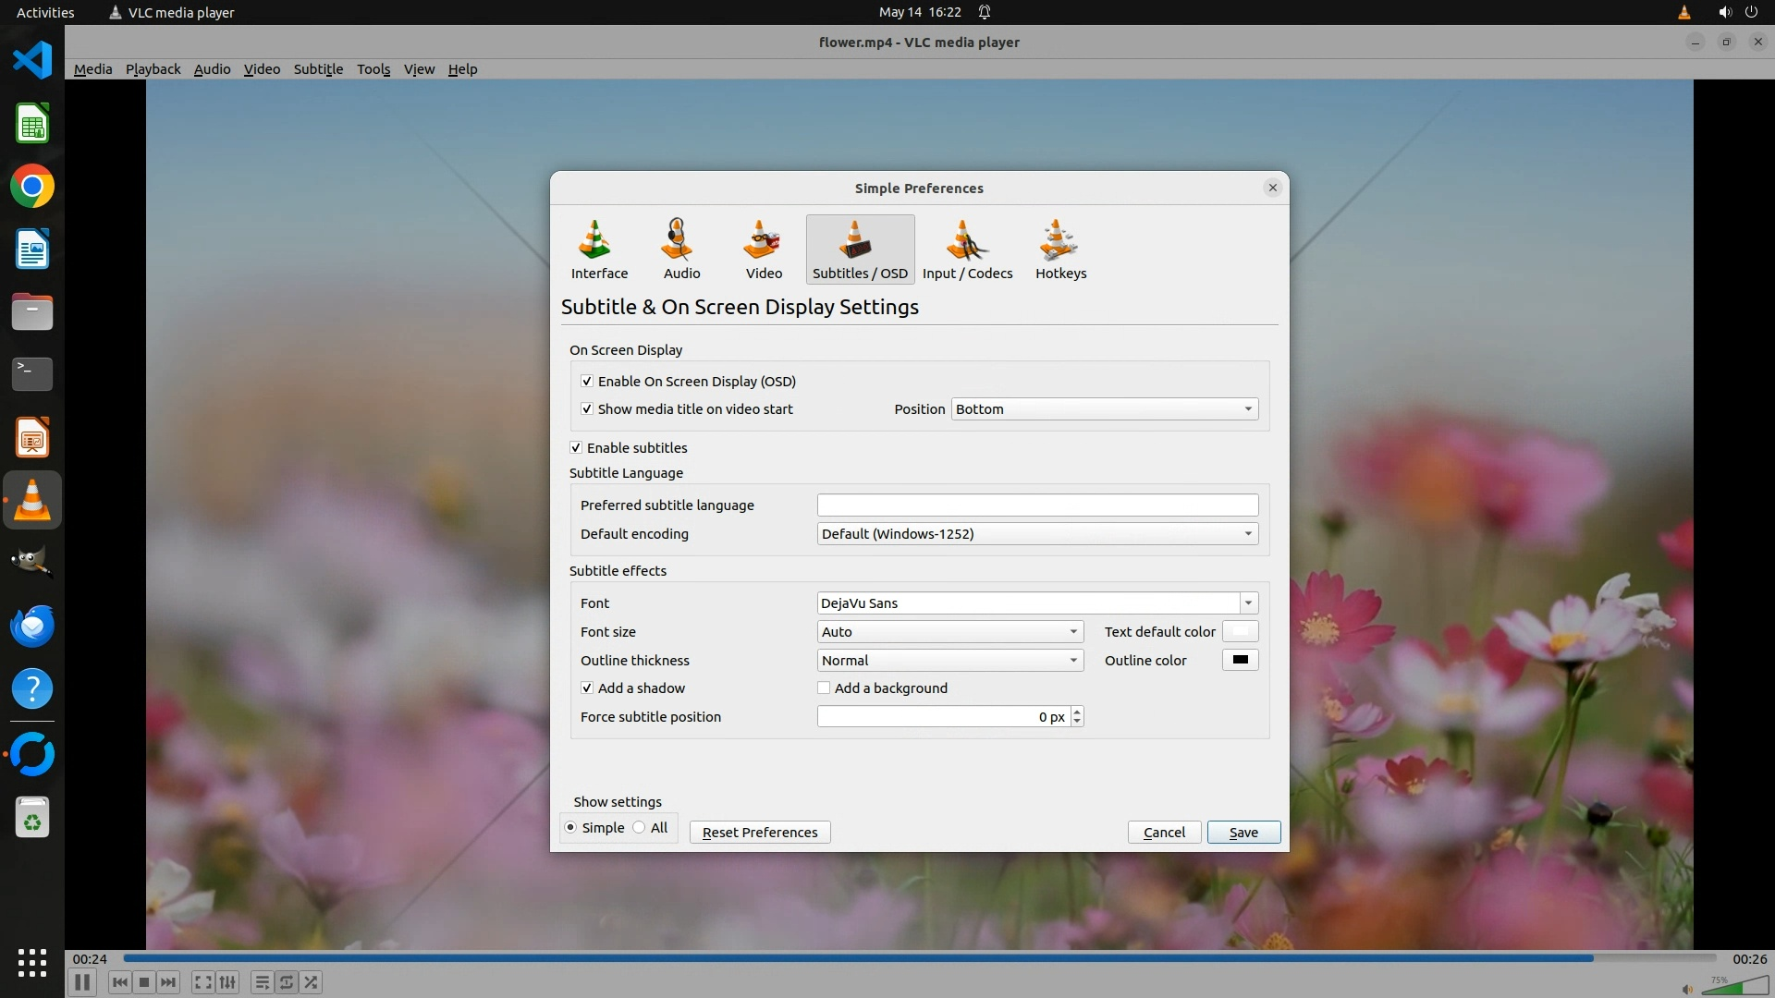Select the All show settings radio
Image resolution: width=1775 pixels, height=998 pixels.
click(640, 827)
